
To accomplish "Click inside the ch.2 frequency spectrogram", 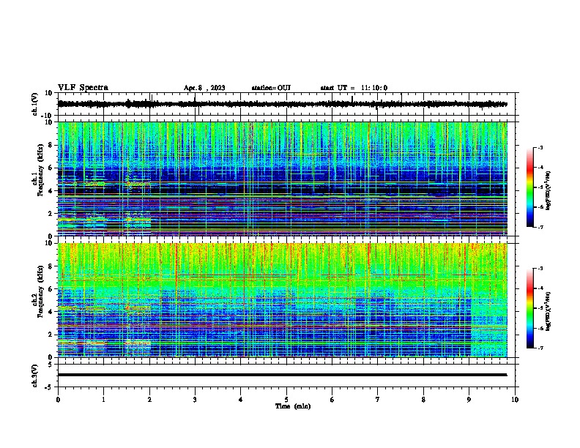I will (283, 300).
